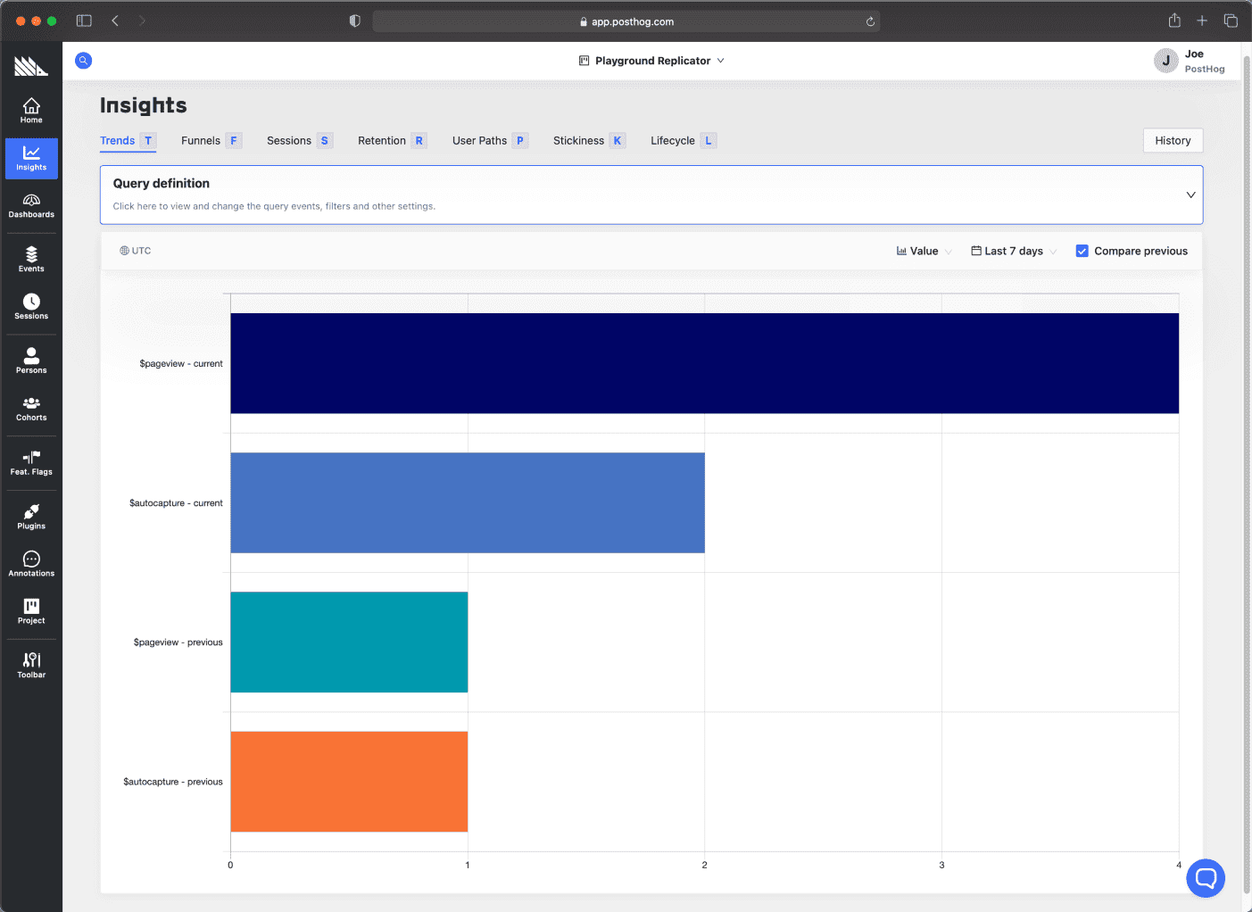Open Cohorts in the sidebar
This screenshot has width=1252, height=912.
click(31, 409)
